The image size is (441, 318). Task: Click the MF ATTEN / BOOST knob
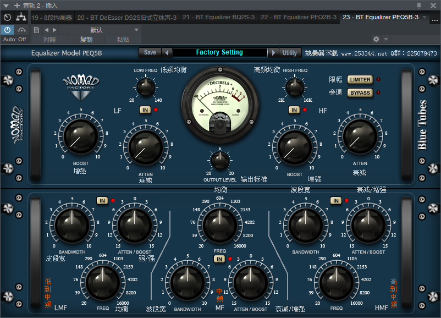point(251,283)
